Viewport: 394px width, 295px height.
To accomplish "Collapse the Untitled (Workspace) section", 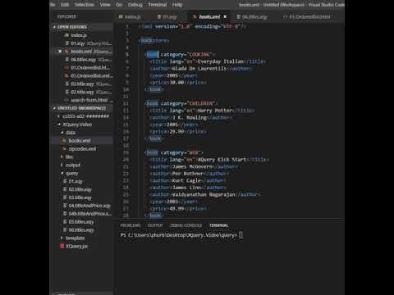I will pos(81,108).
